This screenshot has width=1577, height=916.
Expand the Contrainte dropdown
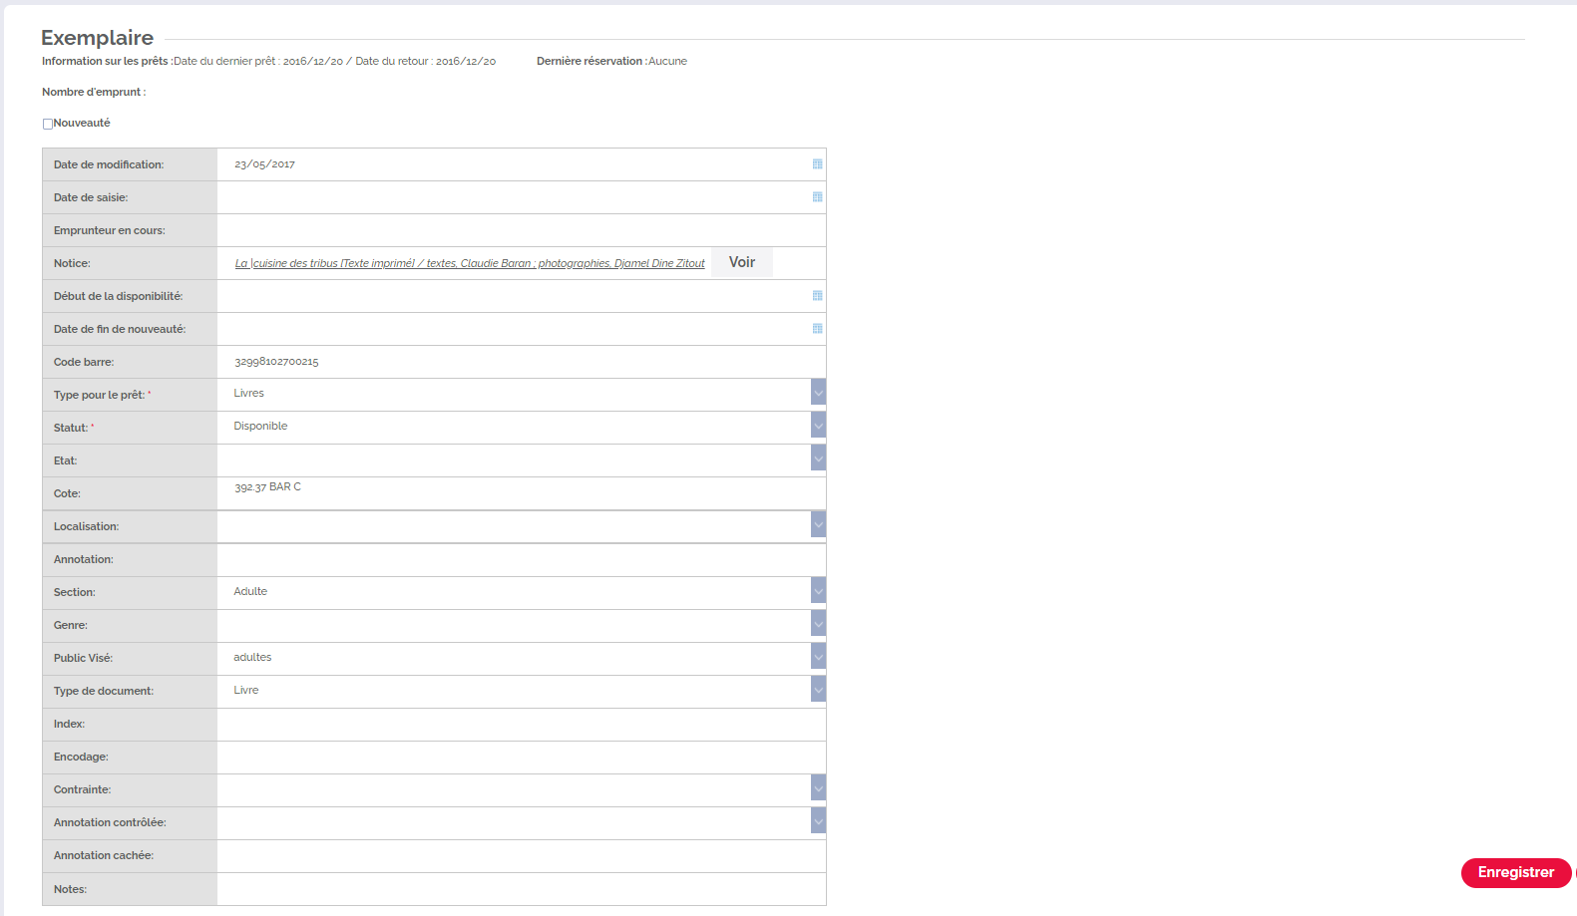point(818,788)
